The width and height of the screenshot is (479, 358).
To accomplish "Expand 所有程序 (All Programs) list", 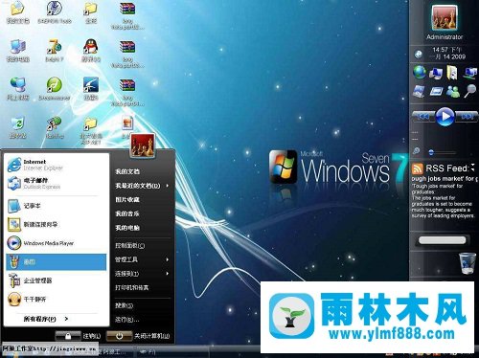I will click(x=46, y=319).
